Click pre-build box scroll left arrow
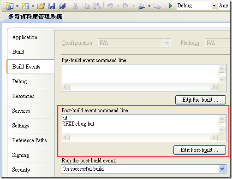 pyautogui.click(x=65, y=87)
